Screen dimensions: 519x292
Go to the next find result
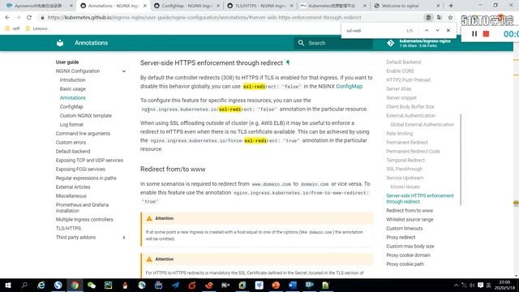tap(437, 31)
